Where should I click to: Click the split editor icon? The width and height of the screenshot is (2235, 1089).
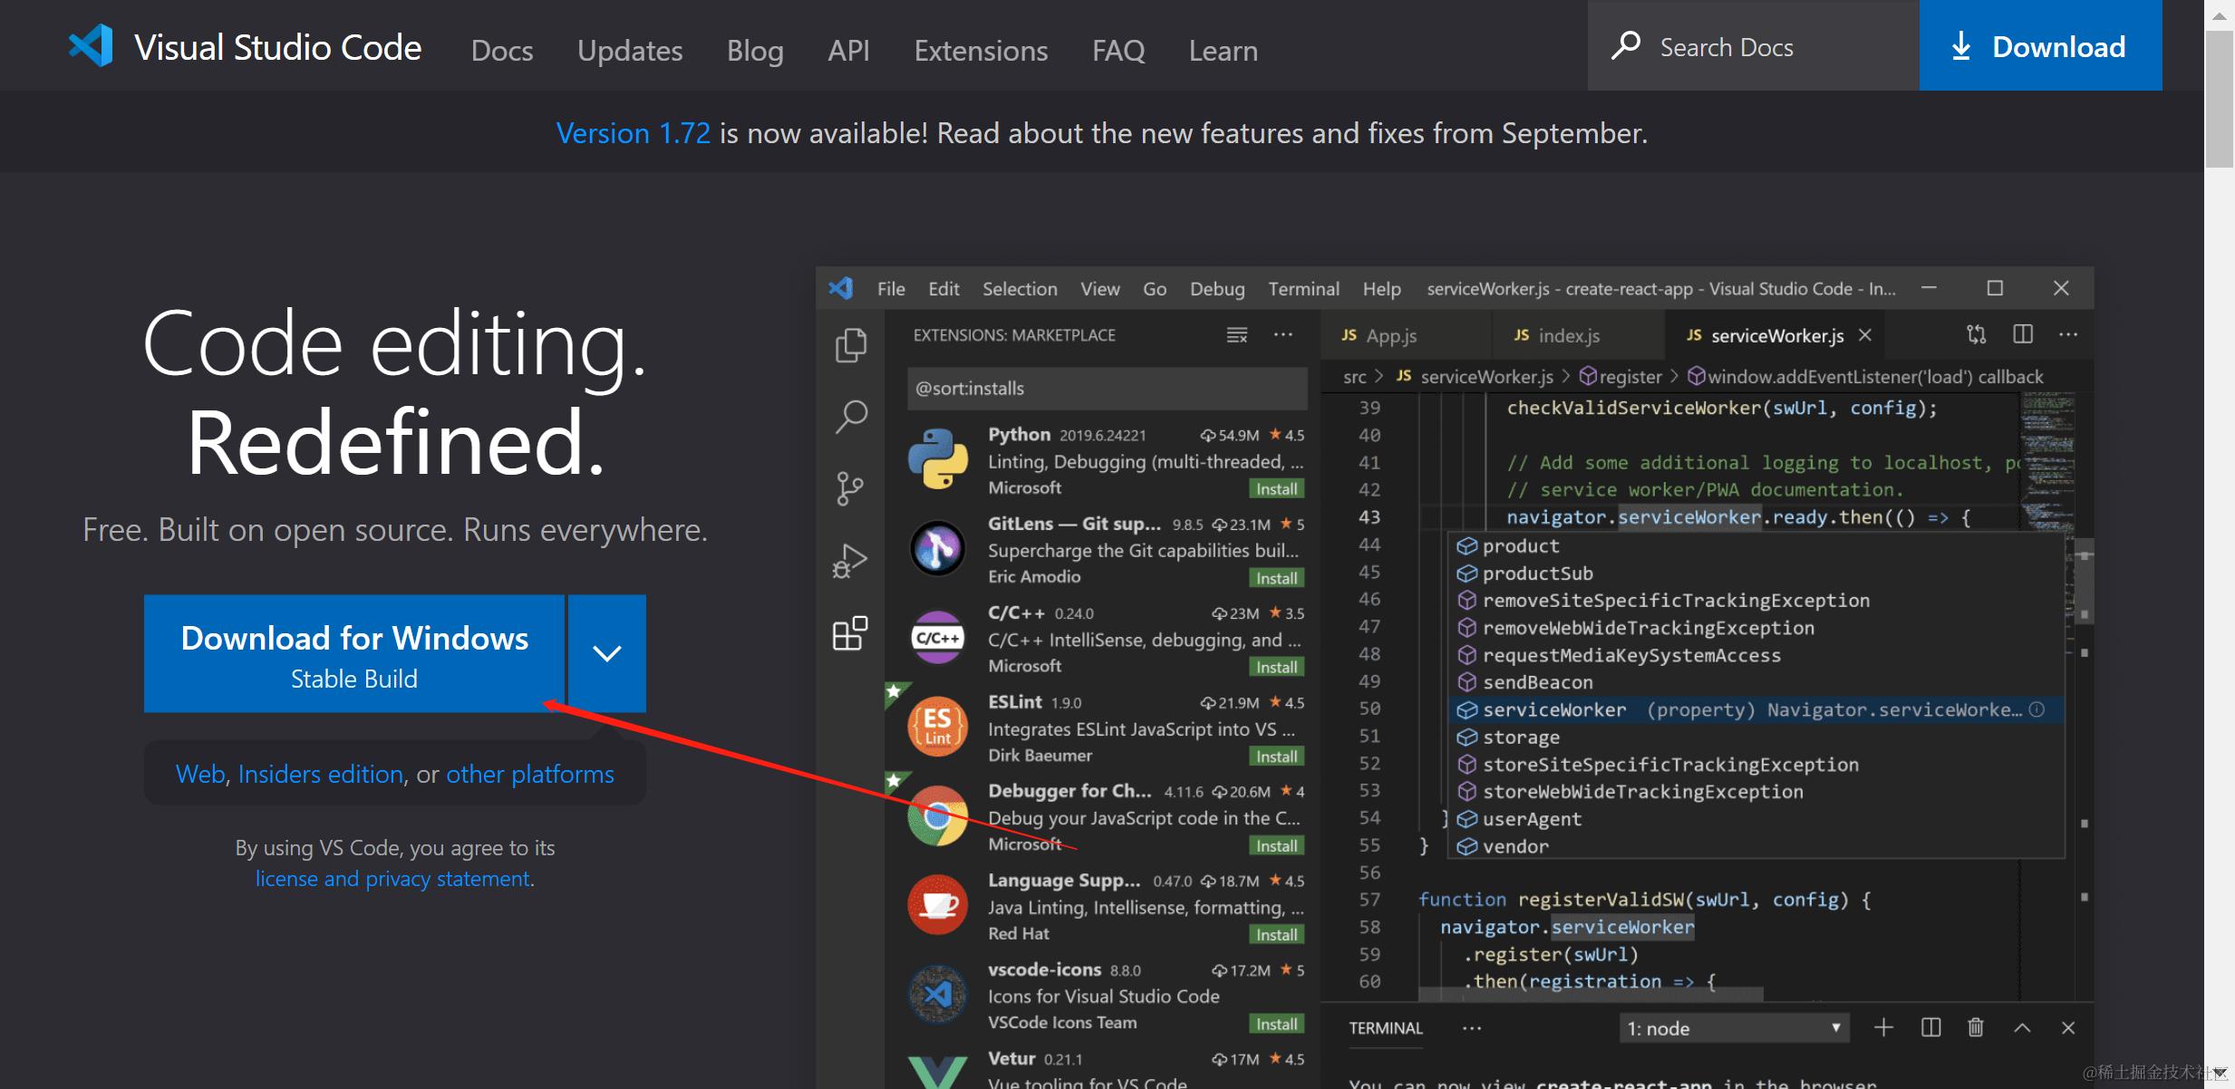pos(2022,334)
